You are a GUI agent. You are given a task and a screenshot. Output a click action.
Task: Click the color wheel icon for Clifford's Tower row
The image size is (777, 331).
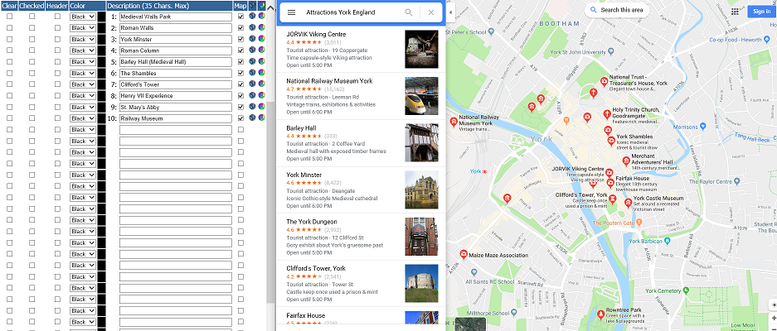(262, 84)
